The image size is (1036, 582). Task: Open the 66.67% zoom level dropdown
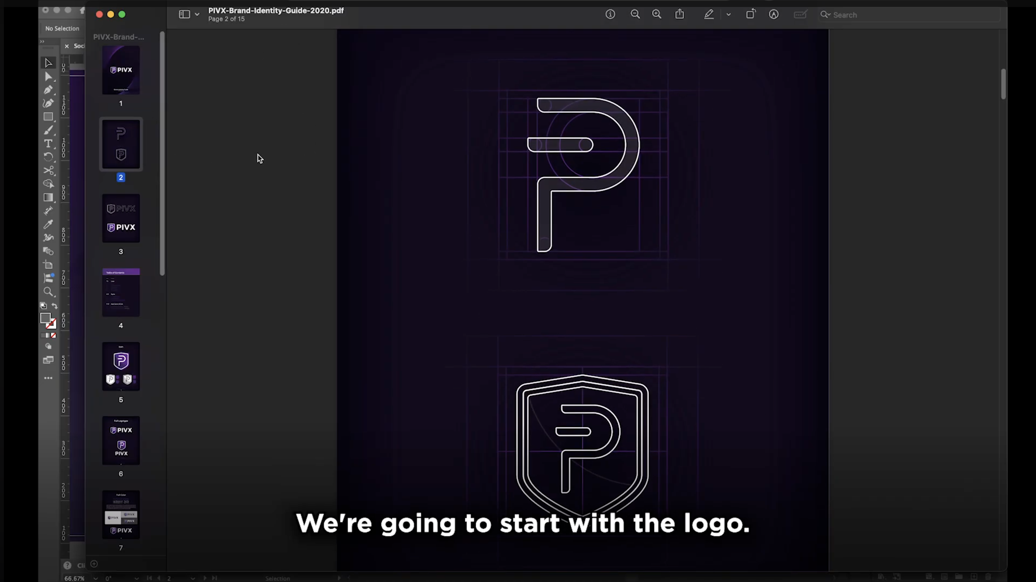95,579
